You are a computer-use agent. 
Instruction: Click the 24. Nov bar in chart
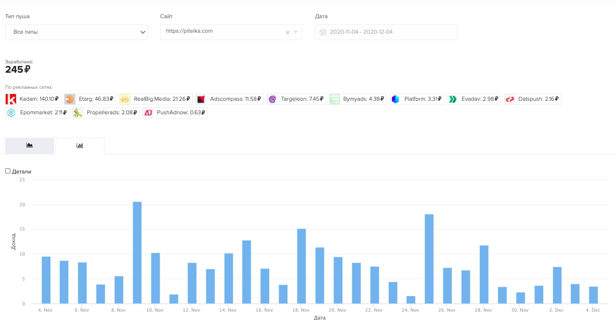pyautogui.click(x=411, y=300)
